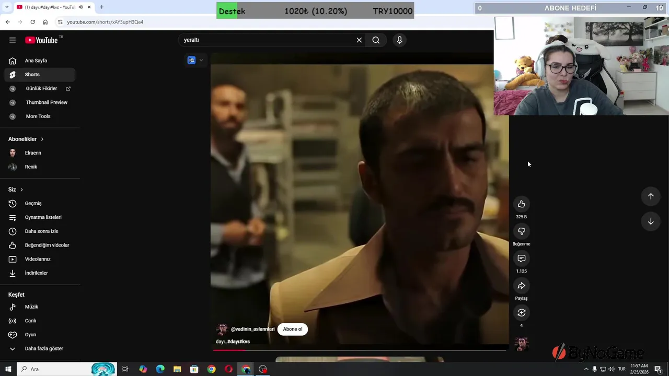Clear the search text with X

pos(359,40)
